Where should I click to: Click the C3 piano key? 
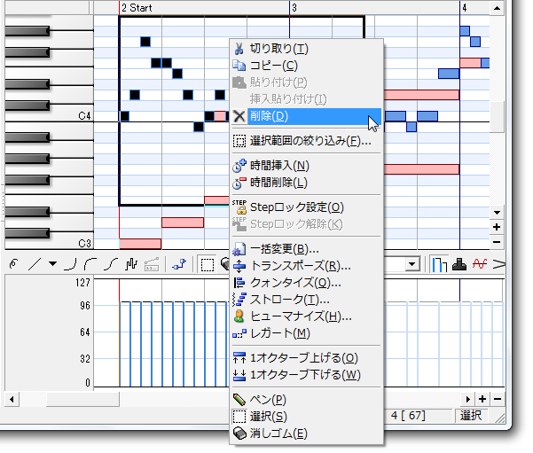[50, 243]
